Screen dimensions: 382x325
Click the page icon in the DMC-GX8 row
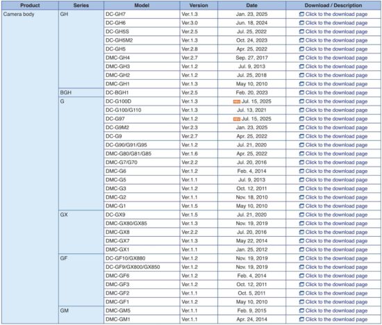click(301, 232)
